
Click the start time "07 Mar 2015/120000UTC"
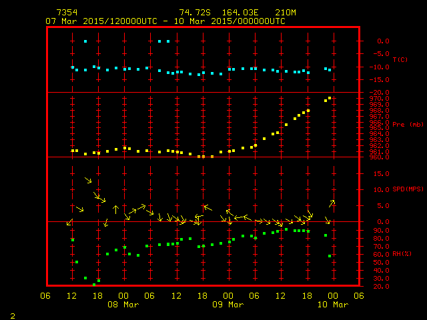click(101, 21)
